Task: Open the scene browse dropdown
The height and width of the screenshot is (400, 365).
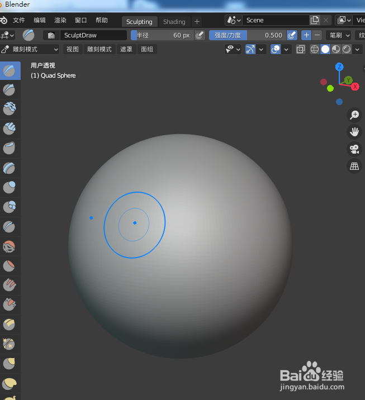Action: click(x=234, y=20)
